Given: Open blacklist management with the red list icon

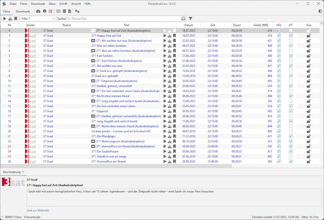Looking at the screenshot, I should coord(50,11).
